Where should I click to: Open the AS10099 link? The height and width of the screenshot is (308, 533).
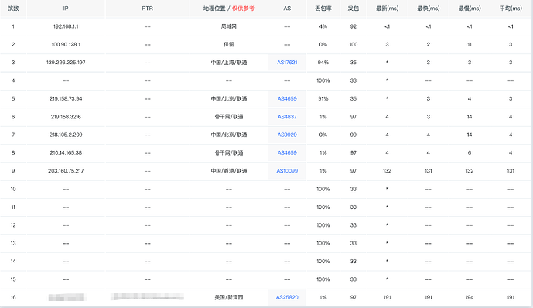click(x=287, y=171)
